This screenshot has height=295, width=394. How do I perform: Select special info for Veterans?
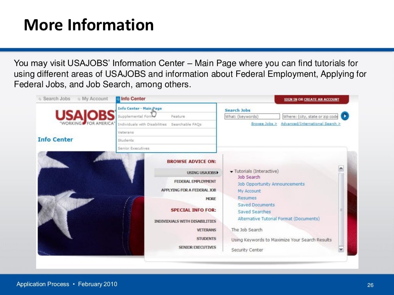206,230
